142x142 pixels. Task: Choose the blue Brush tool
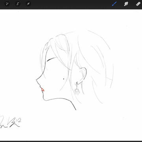[114, 4]
